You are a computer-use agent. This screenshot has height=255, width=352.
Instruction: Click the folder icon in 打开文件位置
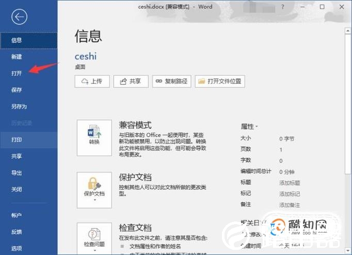201,81
